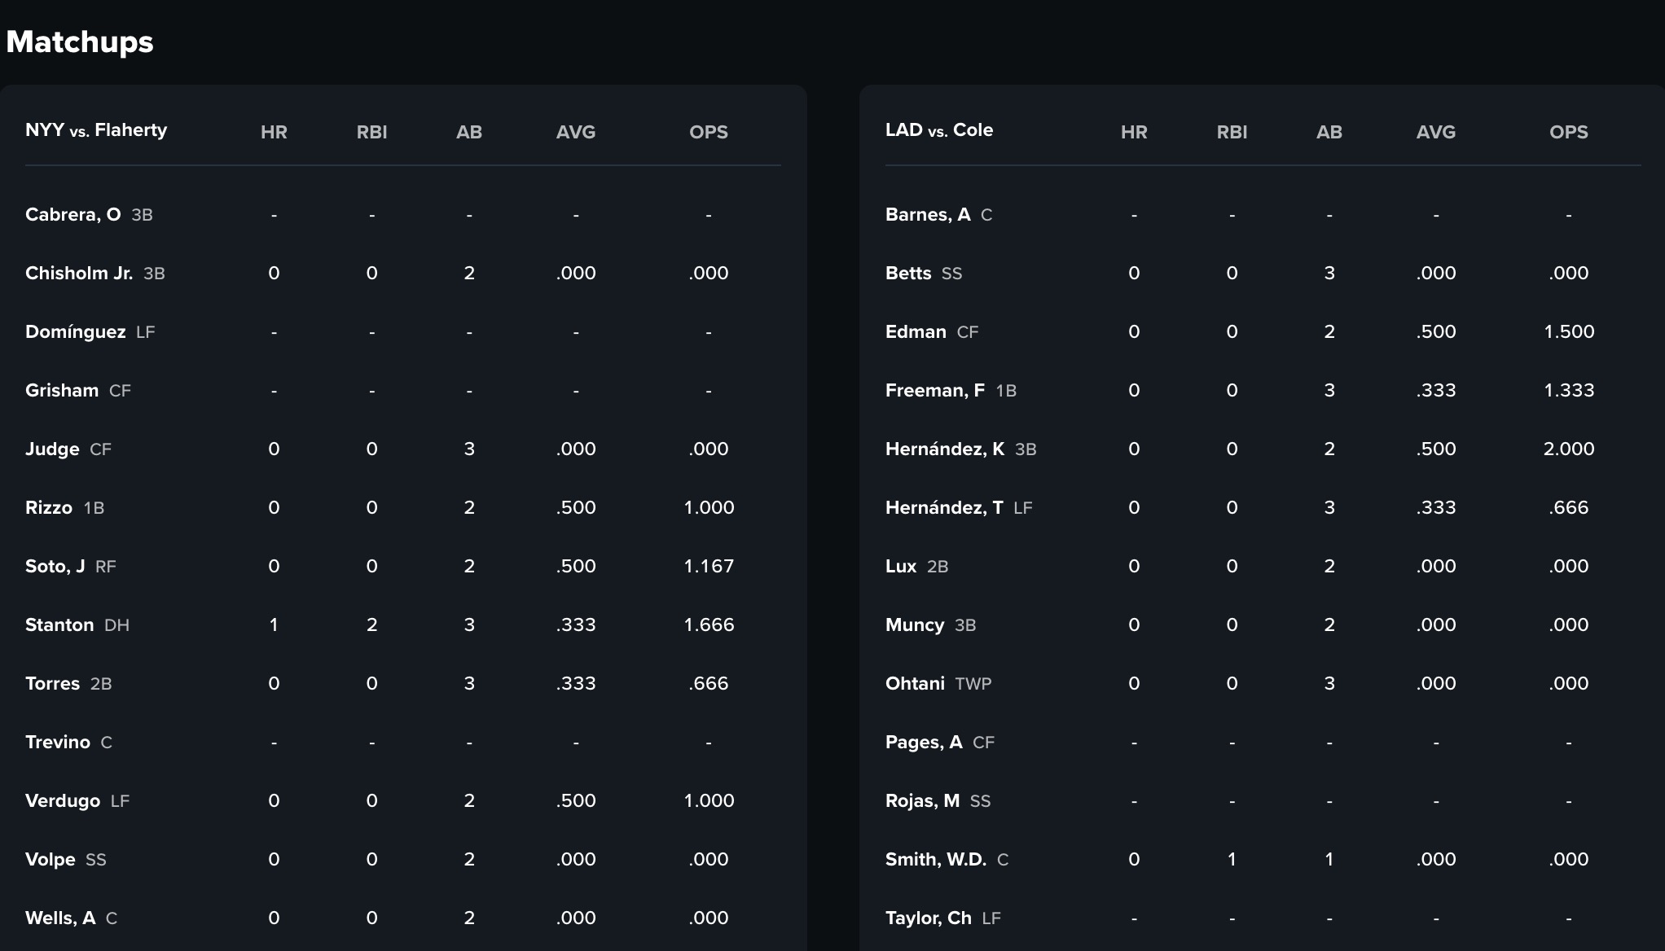
Task: Click Stanton's 1.666 OPS value
Action: (x=709, y=625)
